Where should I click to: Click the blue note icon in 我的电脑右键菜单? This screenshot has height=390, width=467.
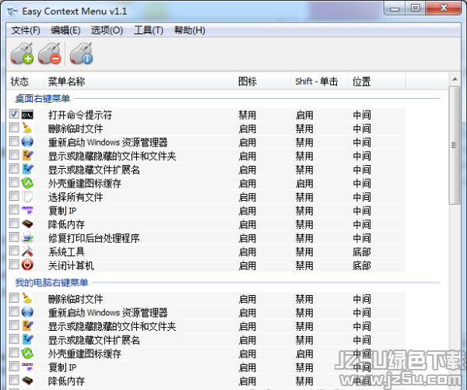click(27, 339)
